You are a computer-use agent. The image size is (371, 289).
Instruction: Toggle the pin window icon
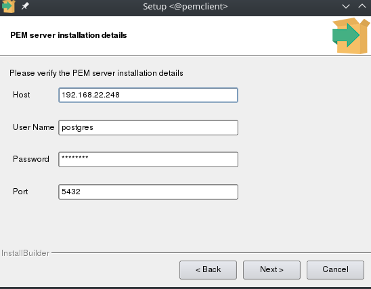click(x=25, y=6)
